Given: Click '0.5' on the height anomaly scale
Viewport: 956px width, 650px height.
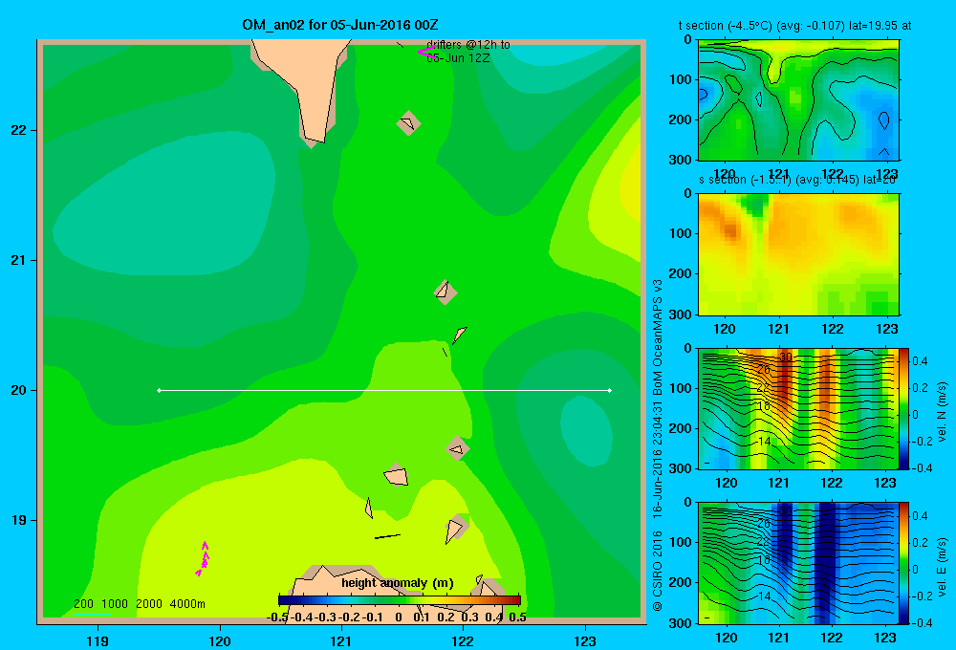Looking at the screenshot, I should click(517, 617).
